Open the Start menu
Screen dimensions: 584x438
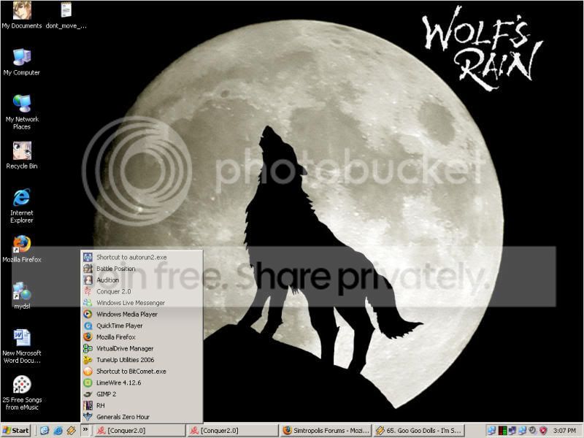pyautogui.click(x=15, y=431)
